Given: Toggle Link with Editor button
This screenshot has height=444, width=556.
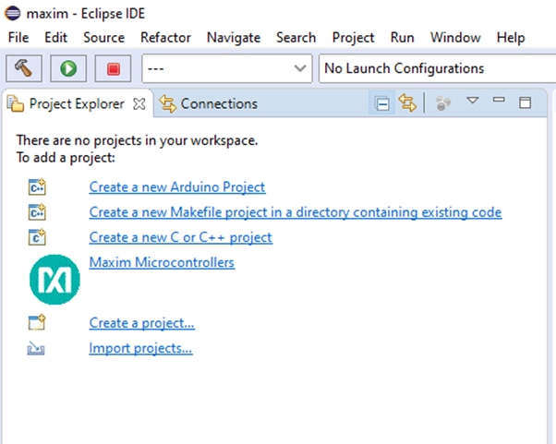Looking at the screenshot, I should [407, 103].
